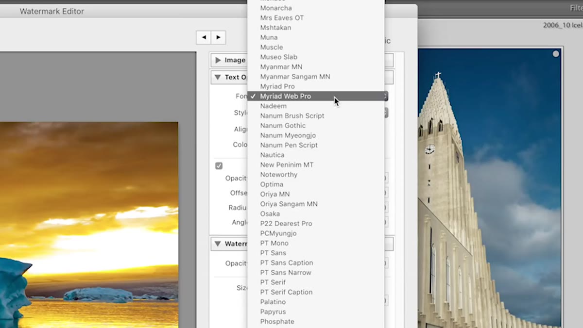This screenshot has width=583, height=328.
Task: Pick the Muna font
Action: 316,37
